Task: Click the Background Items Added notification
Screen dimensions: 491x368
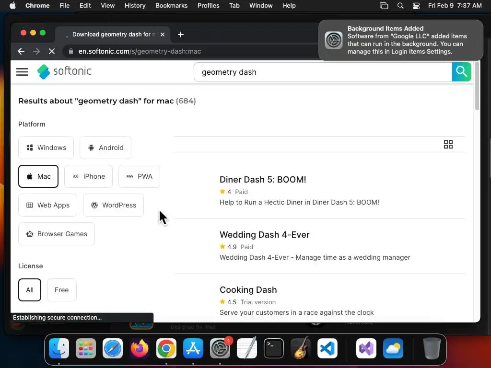Action: pyautogui.click(x=400, y=40)
